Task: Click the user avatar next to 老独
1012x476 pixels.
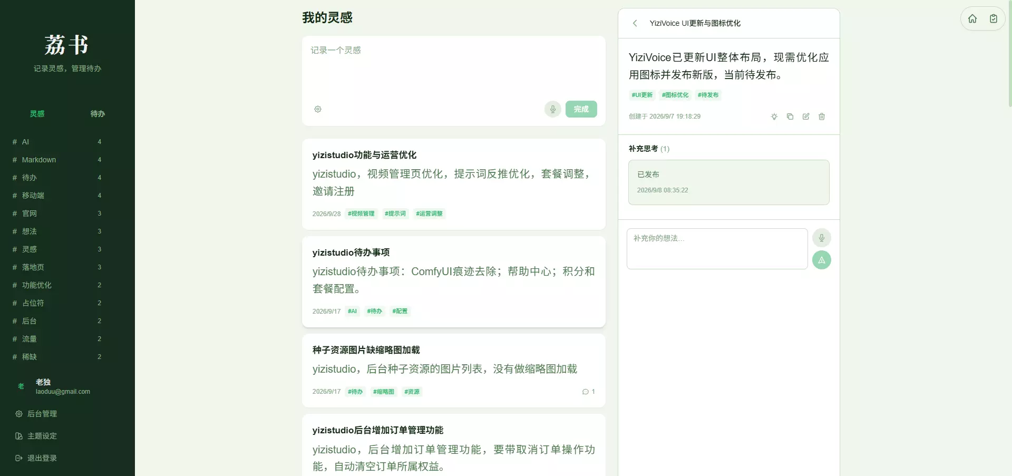Action: (21, 386)
